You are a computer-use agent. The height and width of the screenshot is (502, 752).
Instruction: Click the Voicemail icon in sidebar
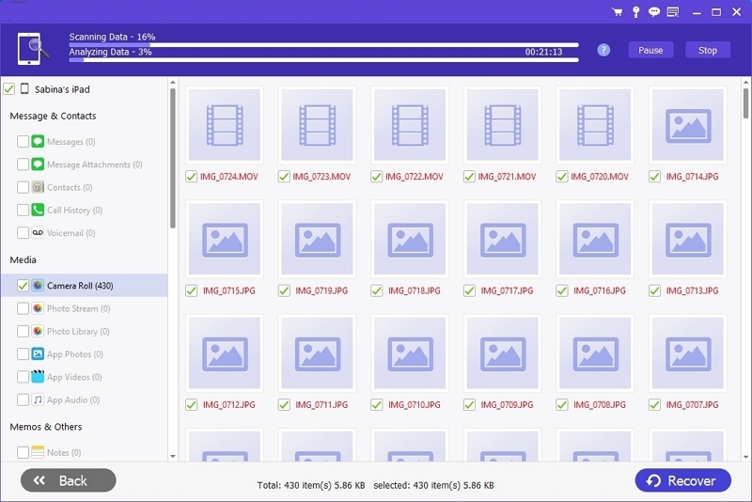click(x=39, y=233)
